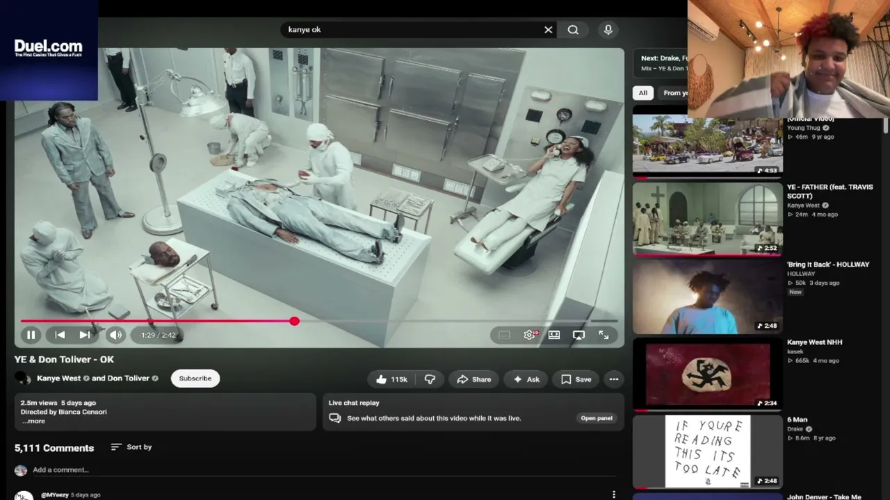Visit the Don Toliver channel link
This screenshot has width=890, height=500.
pos(127,378)
